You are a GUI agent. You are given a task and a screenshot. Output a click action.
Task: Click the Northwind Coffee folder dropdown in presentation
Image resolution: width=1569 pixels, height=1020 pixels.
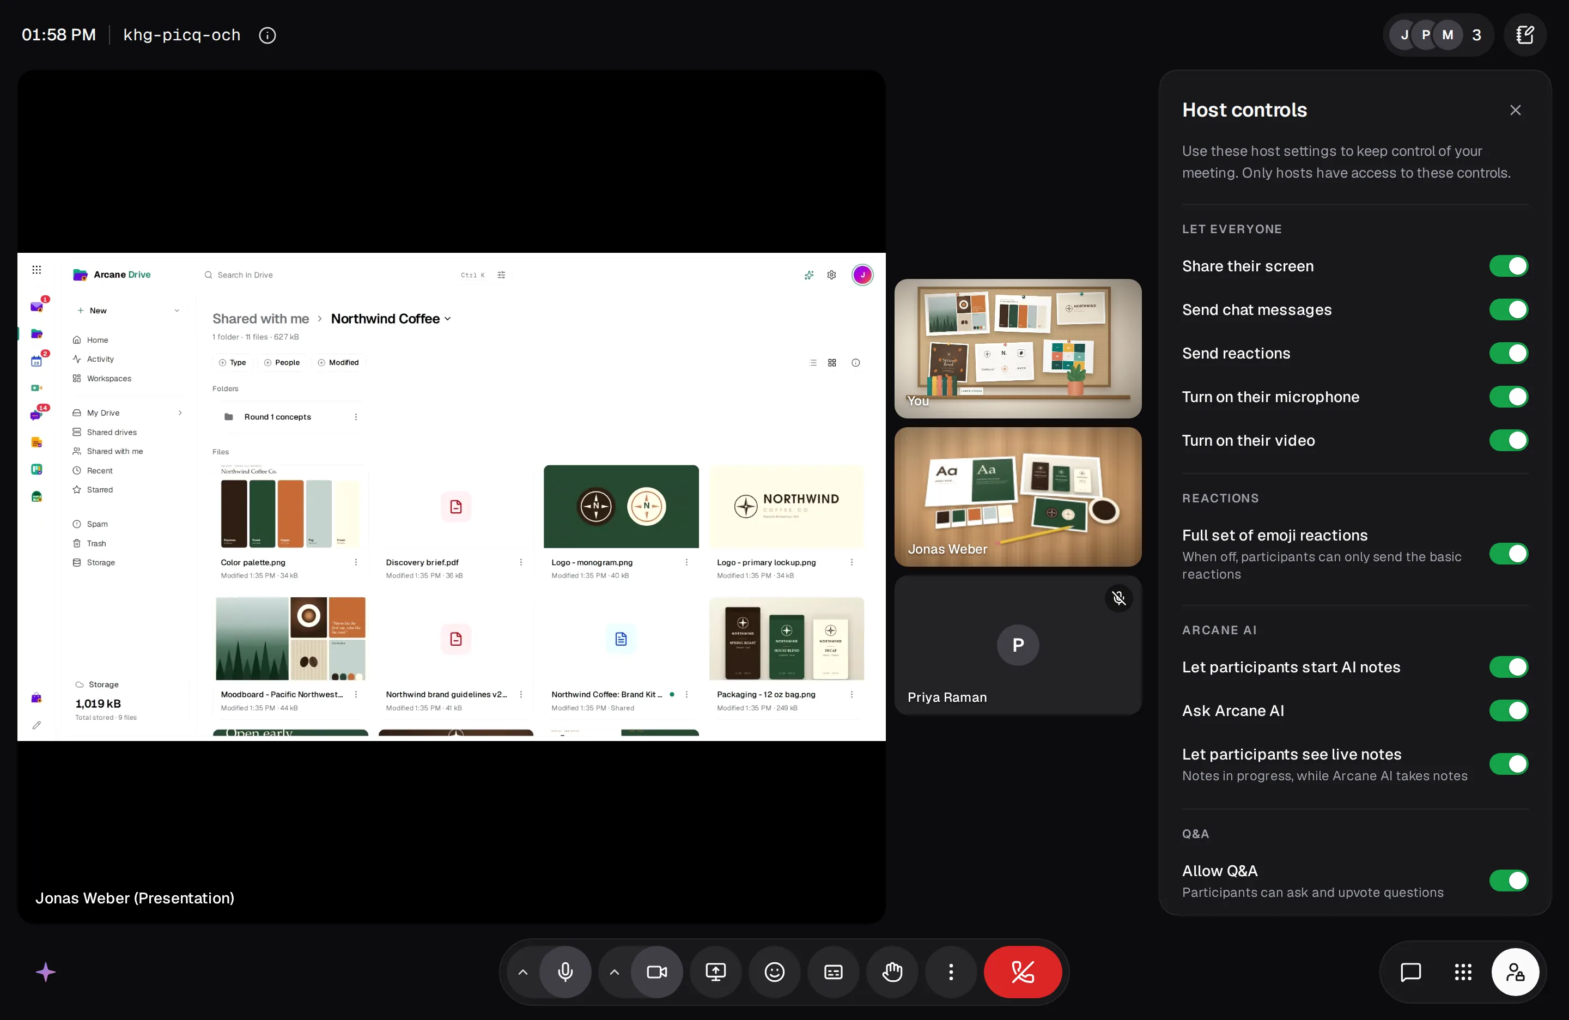pyautogui.click(x=391, y=319)
